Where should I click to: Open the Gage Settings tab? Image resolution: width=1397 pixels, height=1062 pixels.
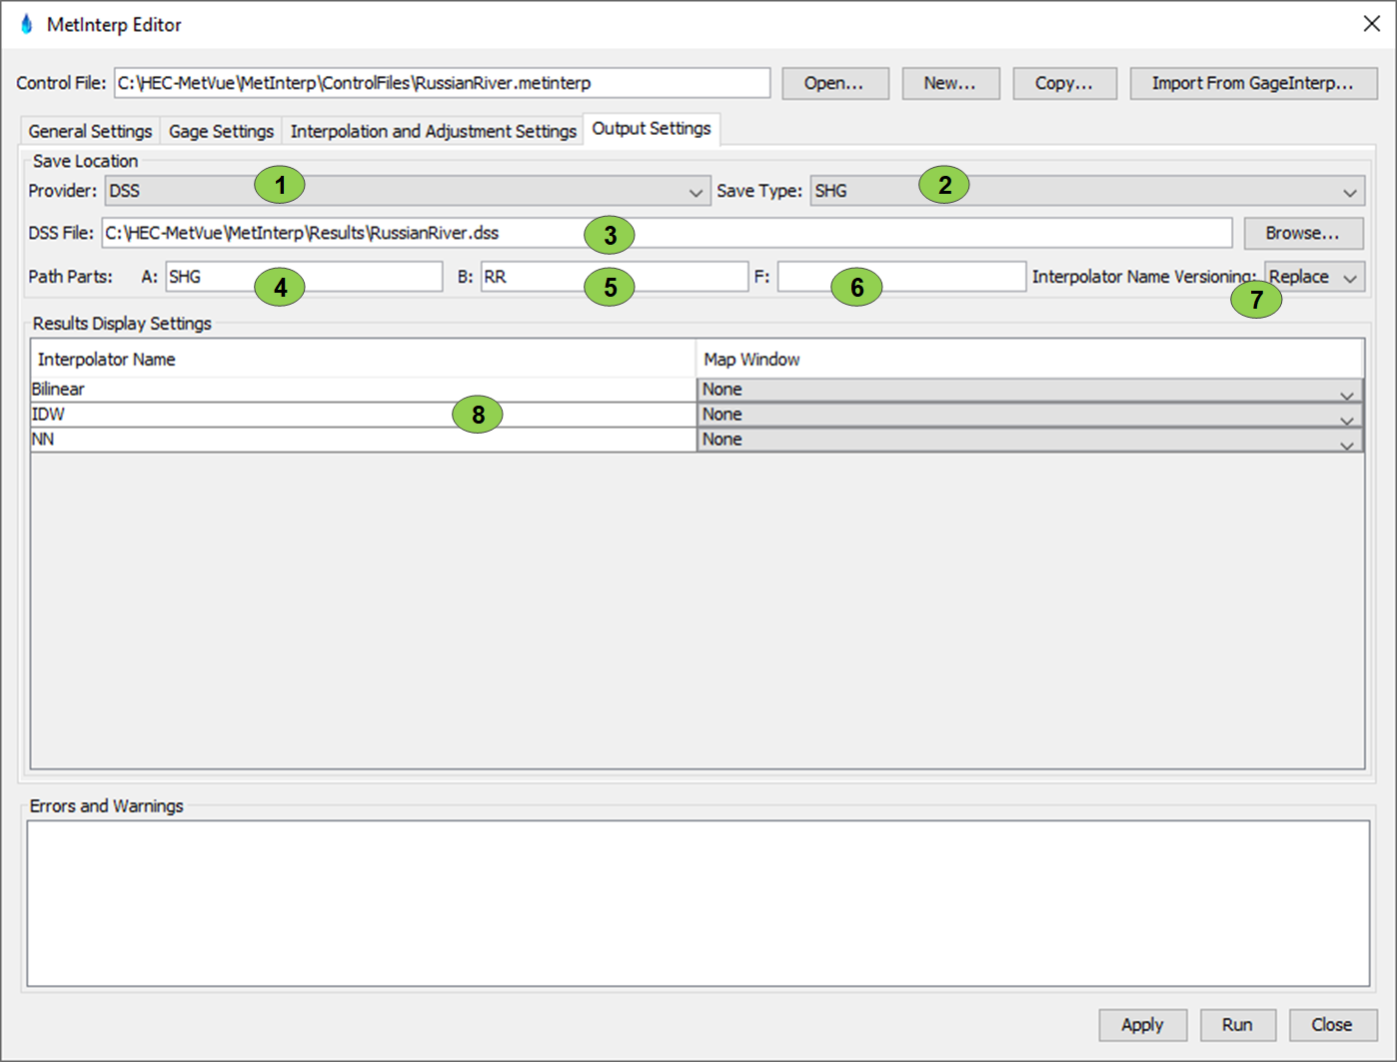[x=221, y=131]
